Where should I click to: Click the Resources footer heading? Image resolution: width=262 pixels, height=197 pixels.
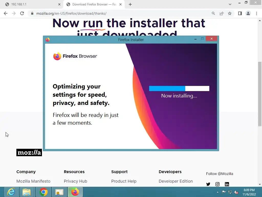pos(74,172)
